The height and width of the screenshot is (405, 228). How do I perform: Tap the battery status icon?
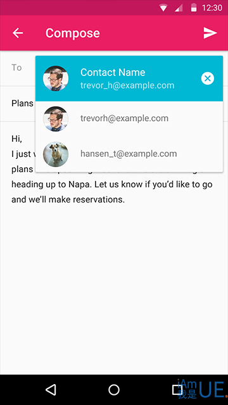pyautogui.click(x=194, y=8)
